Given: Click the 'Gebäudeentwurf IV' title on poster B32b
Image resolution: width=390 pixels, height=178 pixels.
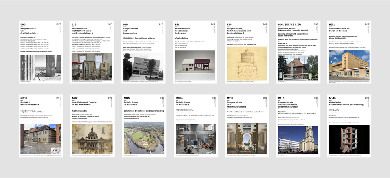Looking at the screenshot, I should tap(342, 30).
